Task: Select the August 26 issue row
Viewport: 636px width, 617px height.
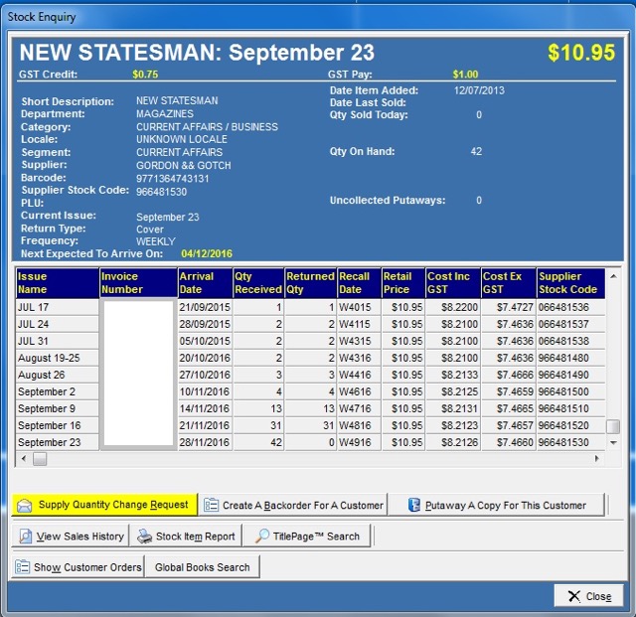Action: click(57, 375)
